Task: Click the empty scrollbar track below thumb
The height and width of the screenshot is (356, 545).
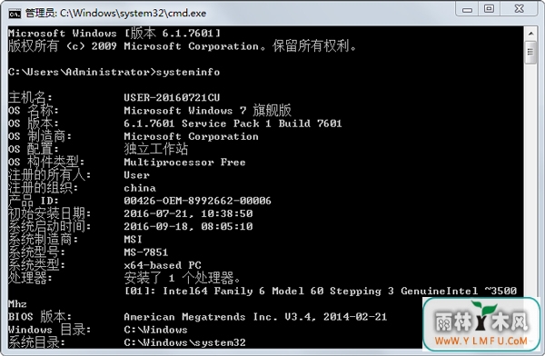Action: [x=530, y=181]
